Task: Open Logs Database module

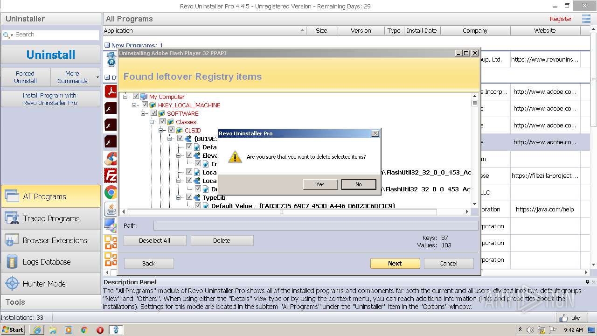Action: 50,262
